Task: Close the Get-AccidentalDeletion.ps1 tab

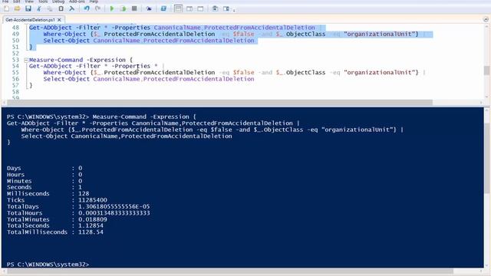Action: [59, 20]
